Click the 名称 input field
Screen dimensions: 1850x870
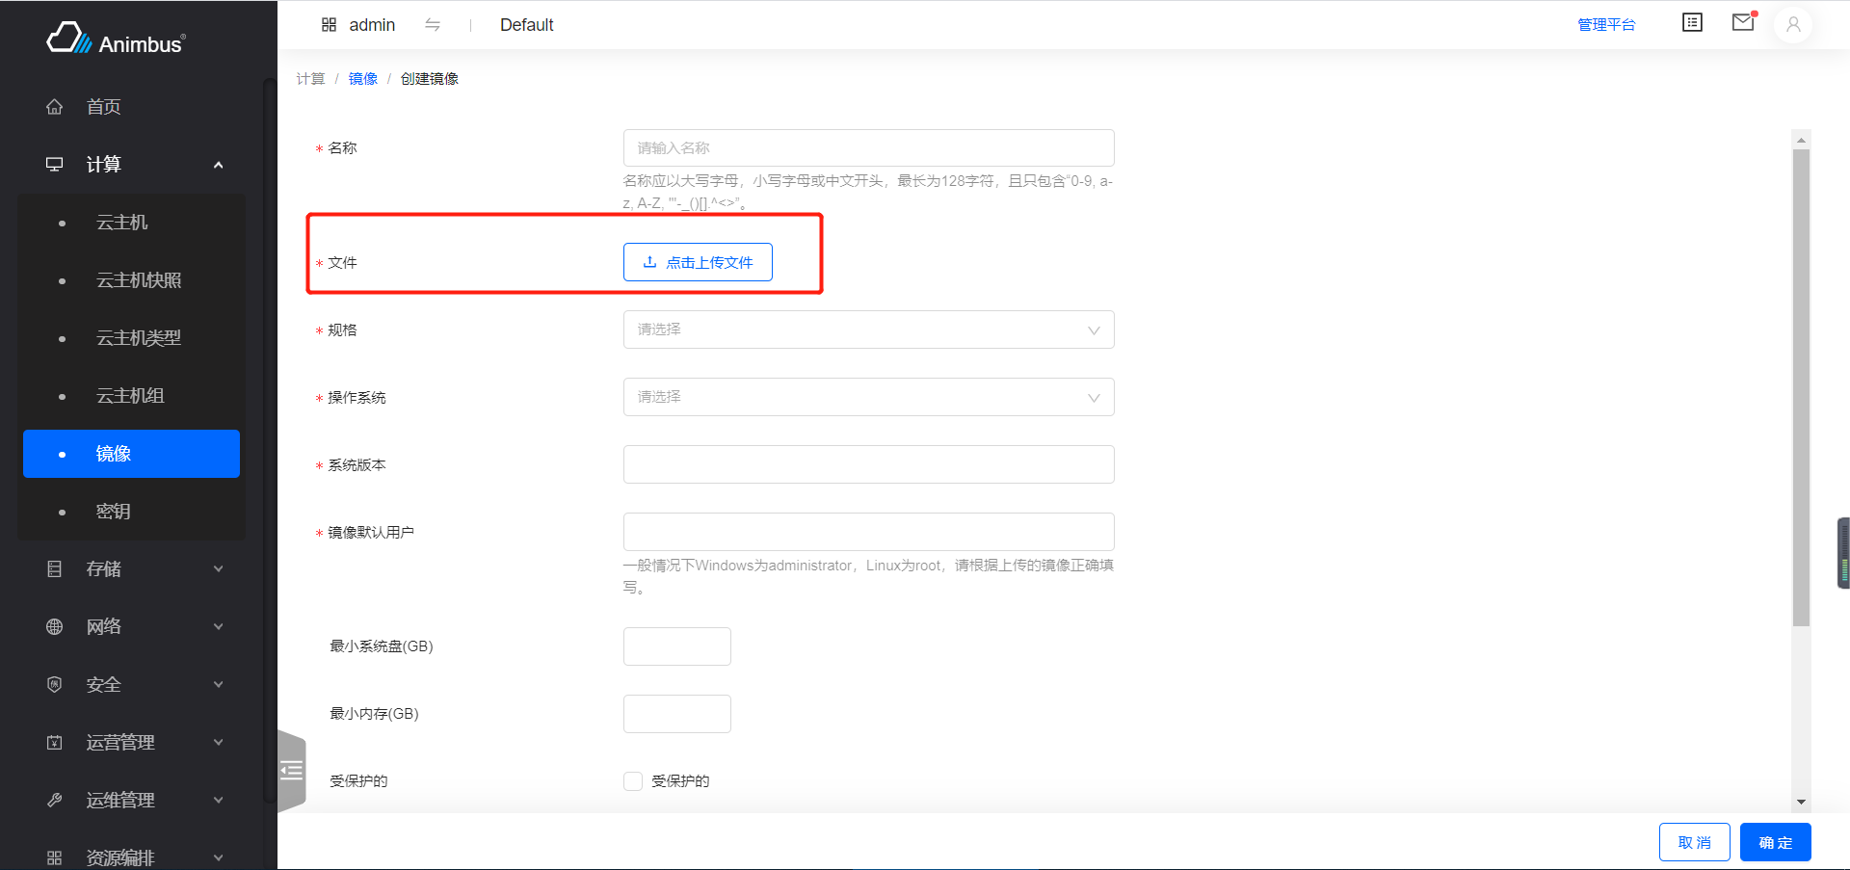tap(868, 148)
